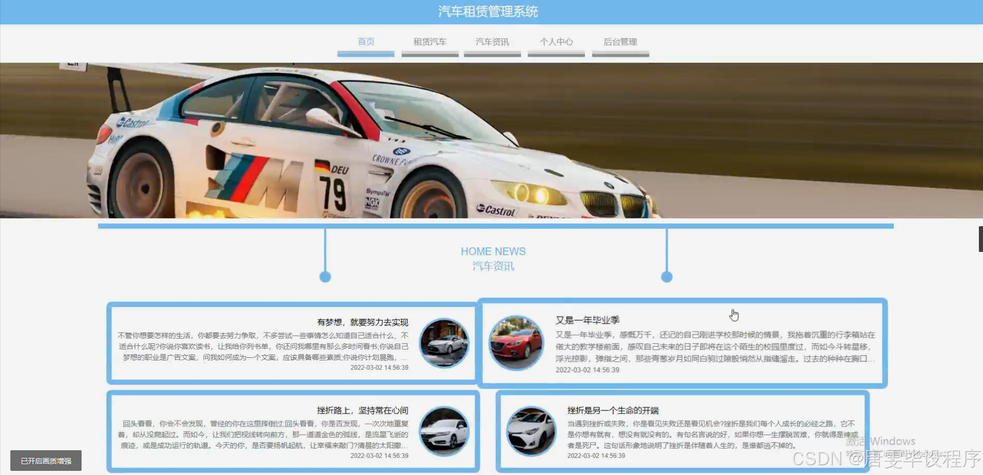Image resolution: width=983 pixels, height=475 pixels.
Task: Go to the 个人中心 tab
Action: (556, 42)
